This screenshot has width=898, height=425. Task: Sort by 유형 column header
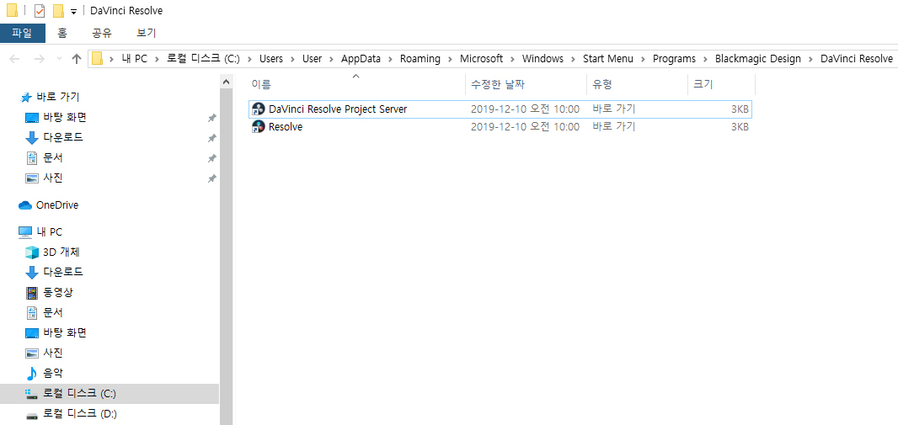[x=637, y=85]
